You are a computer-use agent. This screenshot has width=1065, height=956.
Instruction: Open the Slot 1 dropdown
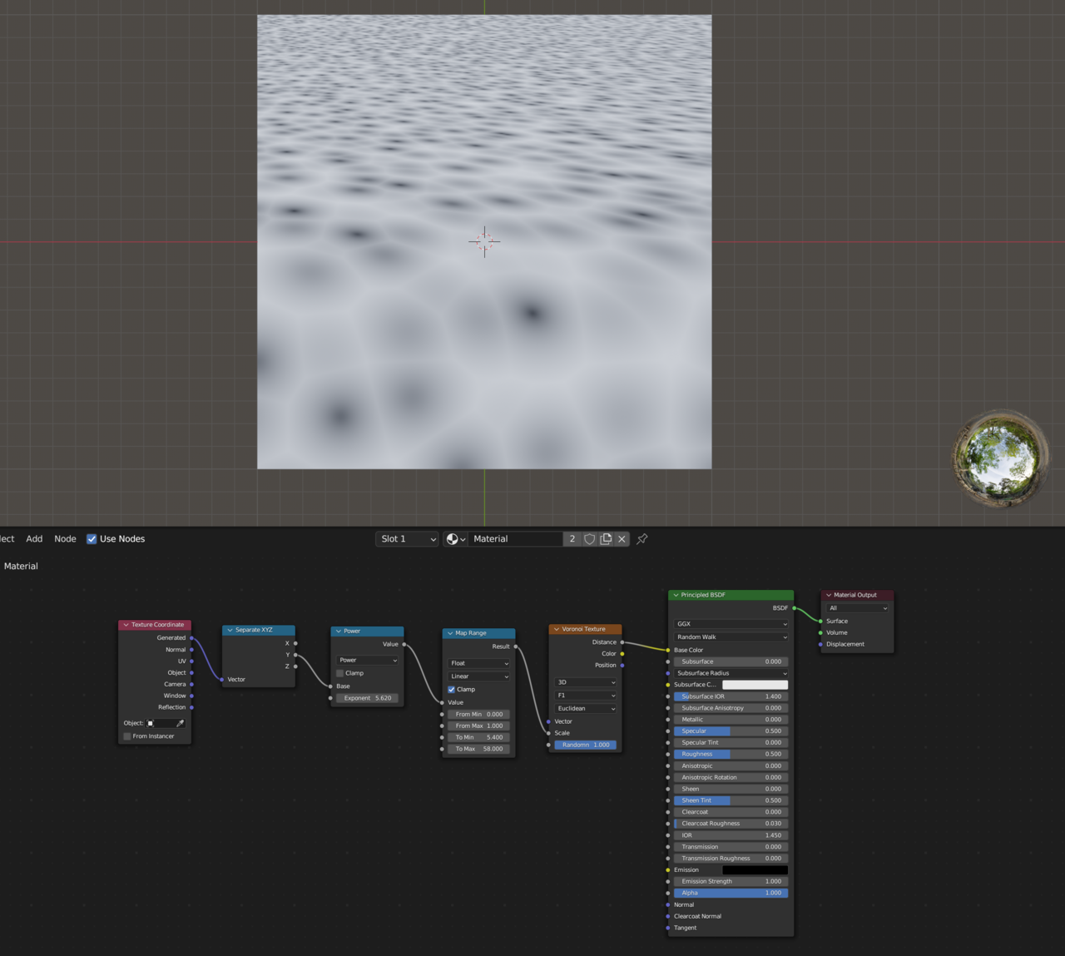406,538
